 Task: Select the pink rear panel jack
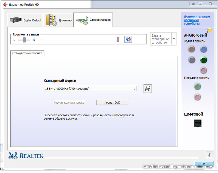click(204, 70)
